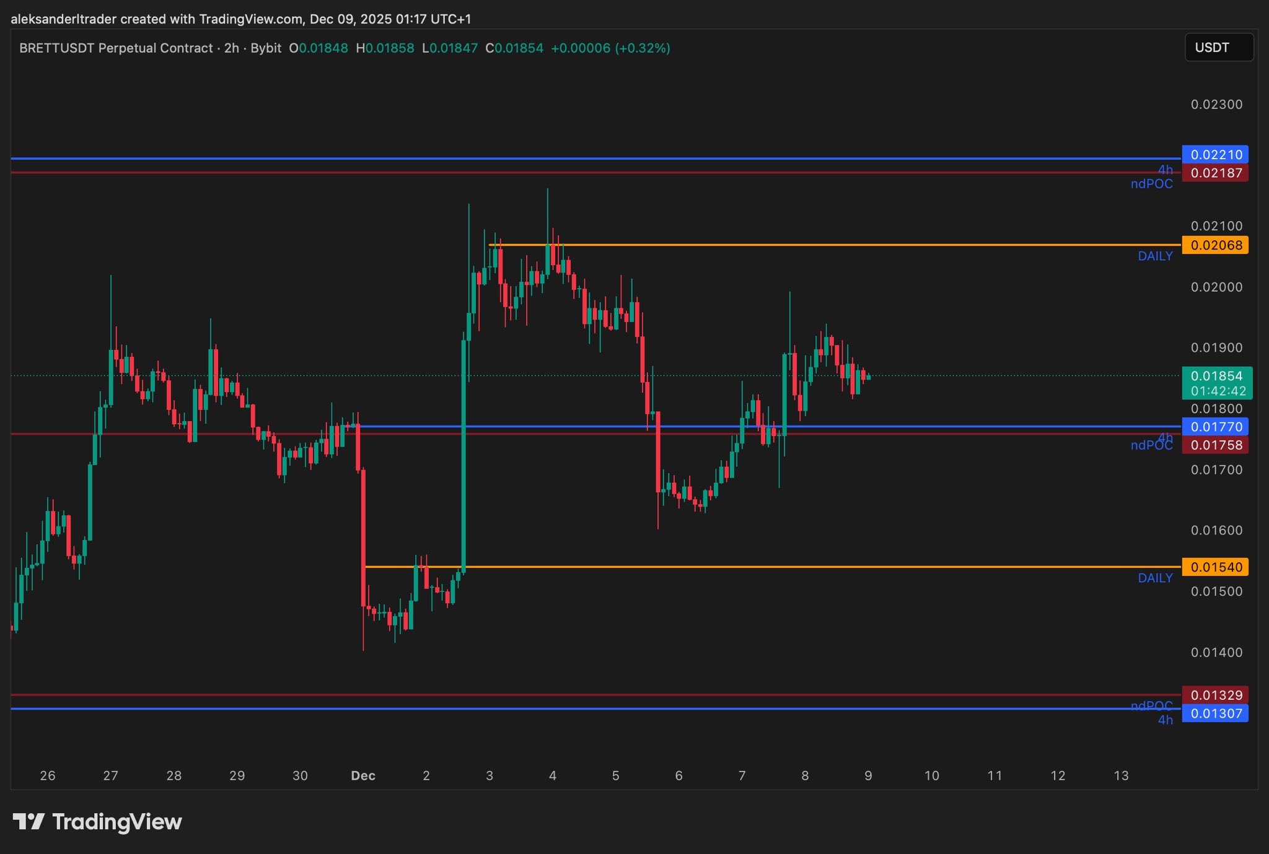
Task: Select the 0.01770 blue price label
Action: [1215, 427]
